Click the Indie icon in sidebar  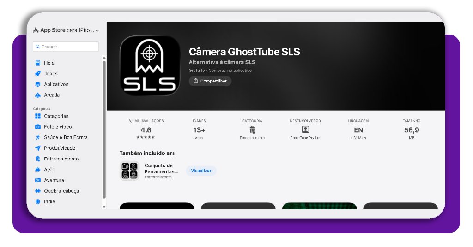[38, 201]
